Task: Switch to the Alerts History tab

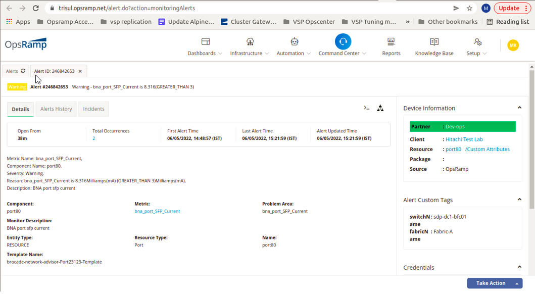Action: tap(56, 109)
